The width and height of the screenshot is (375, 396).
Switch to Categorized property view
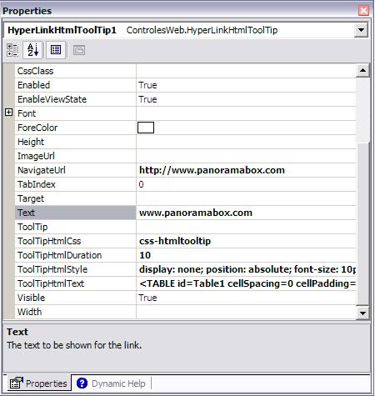(12, 50)
